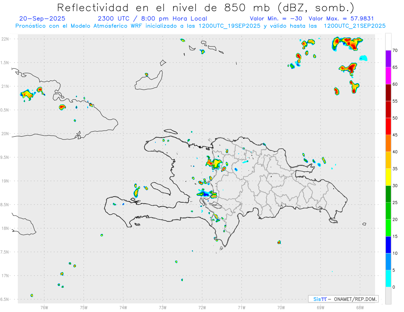The image size is (404, 312).
Task: Select the yellow 30–35 dBZ colorbar segment
Action: [388, 177]
